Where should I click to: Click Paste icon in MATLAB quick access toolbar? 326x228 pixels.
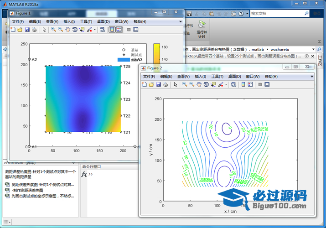[212, 14]
